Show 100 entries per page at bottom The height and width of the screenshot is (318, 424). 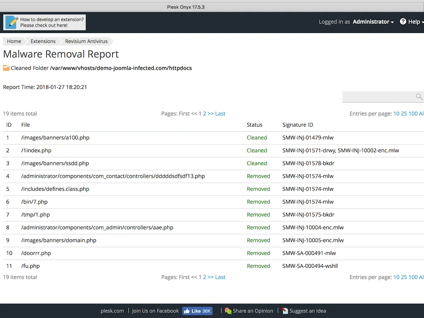click(413, 277)
